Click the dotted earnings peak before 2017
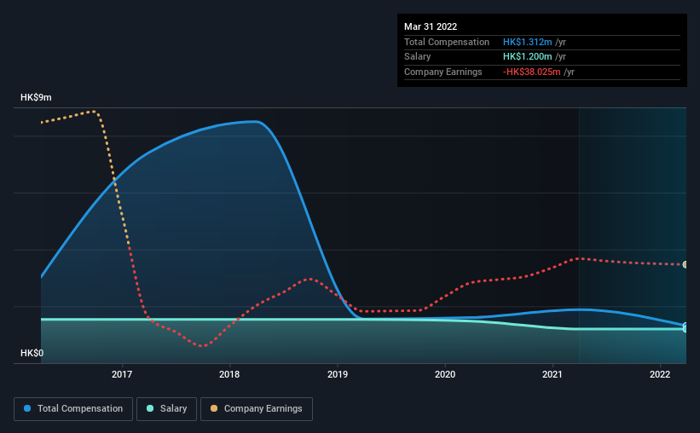Screen dimensions: 700x433 [93, 111]
